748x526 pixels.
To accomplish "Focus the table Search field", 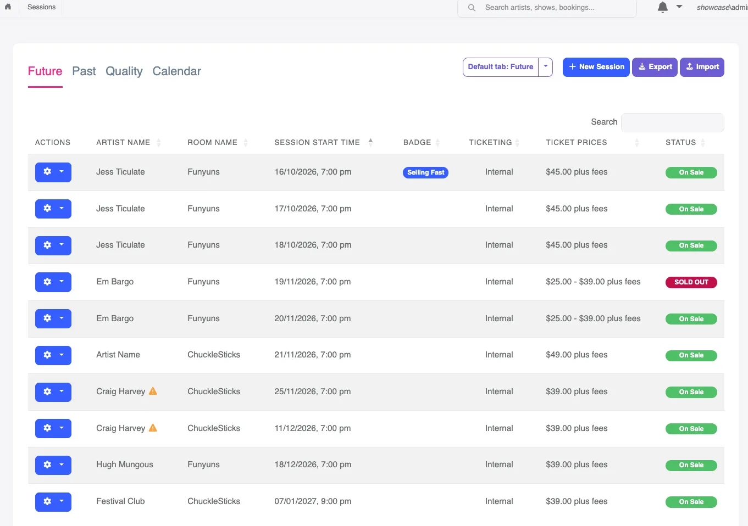I will 672,122.
